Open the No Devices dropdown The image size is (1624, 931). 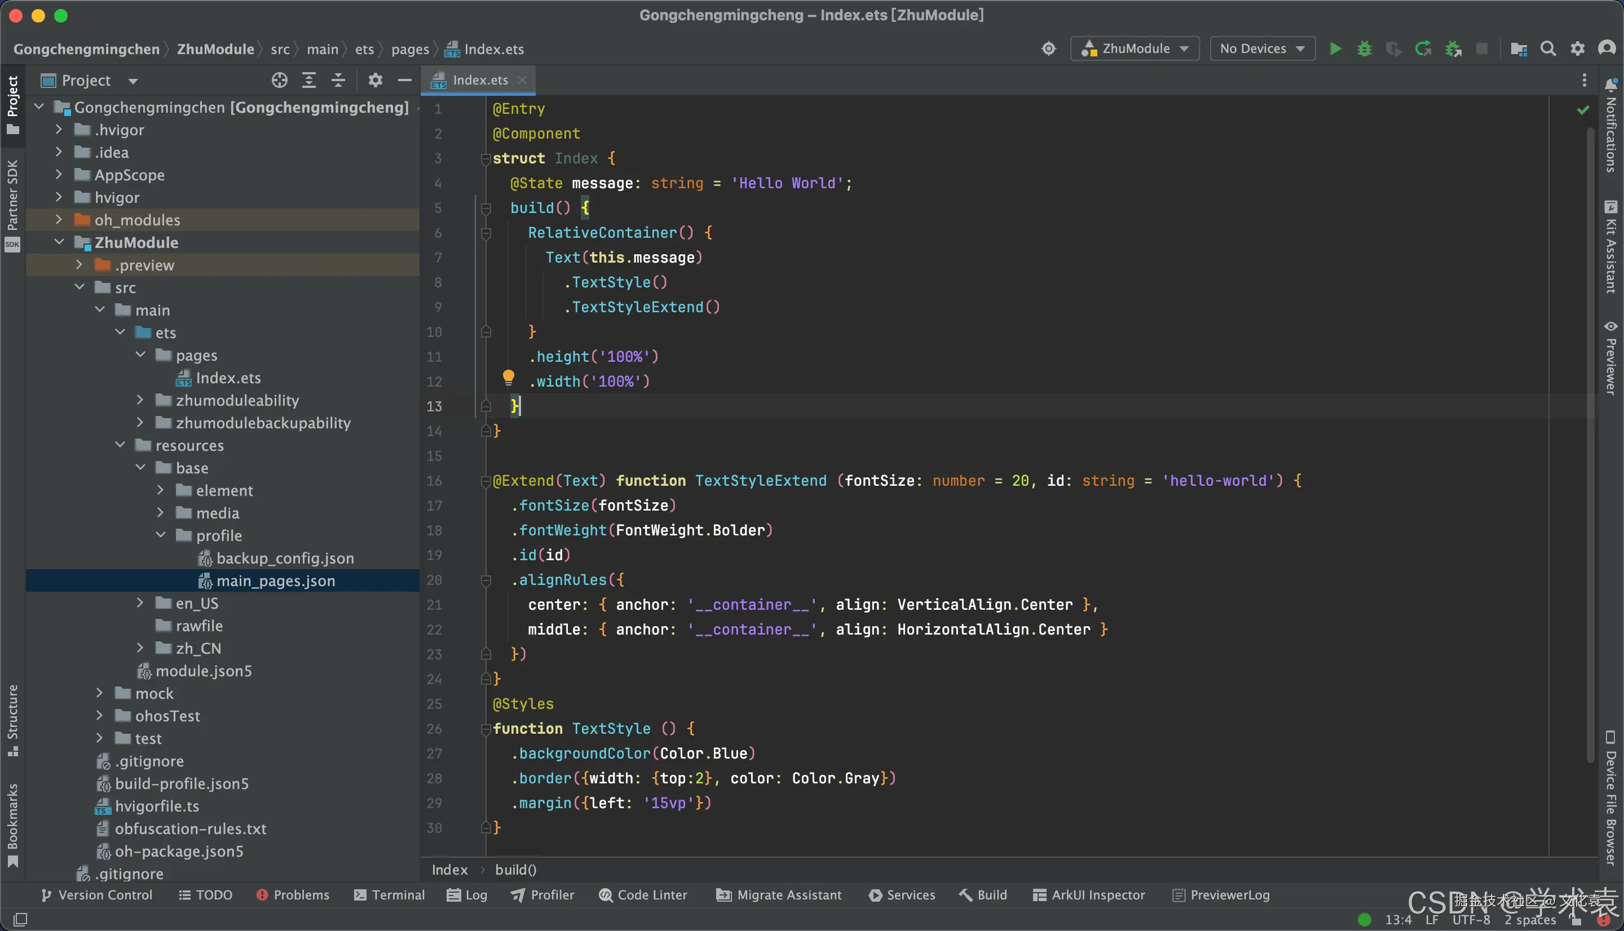(x=1261, y=48)
